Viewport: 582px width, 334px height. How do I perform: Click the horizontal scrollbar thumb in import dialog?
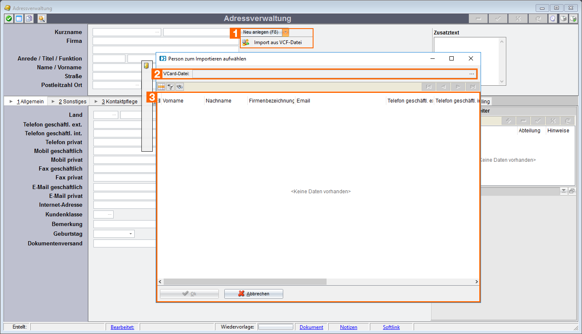(245, 282)
